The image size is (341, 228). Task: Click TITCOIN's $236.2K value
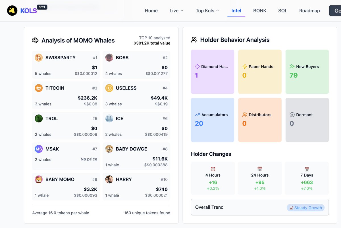click(88, 98)
